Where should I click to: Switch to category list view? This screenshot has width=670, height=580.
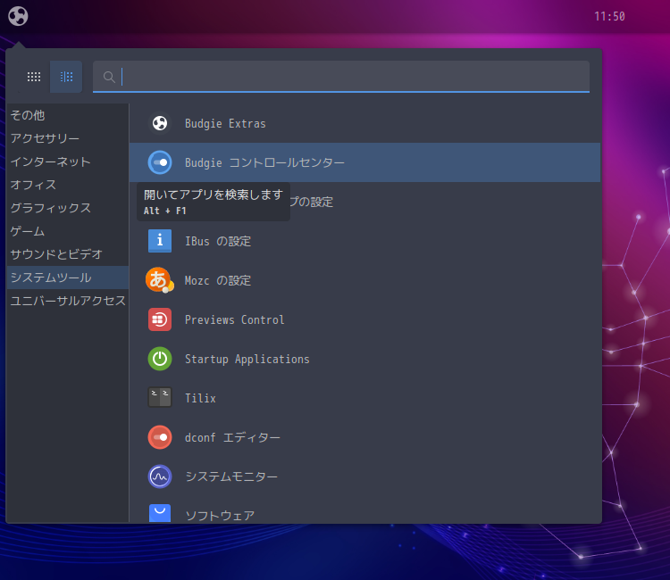click(66, 77)
